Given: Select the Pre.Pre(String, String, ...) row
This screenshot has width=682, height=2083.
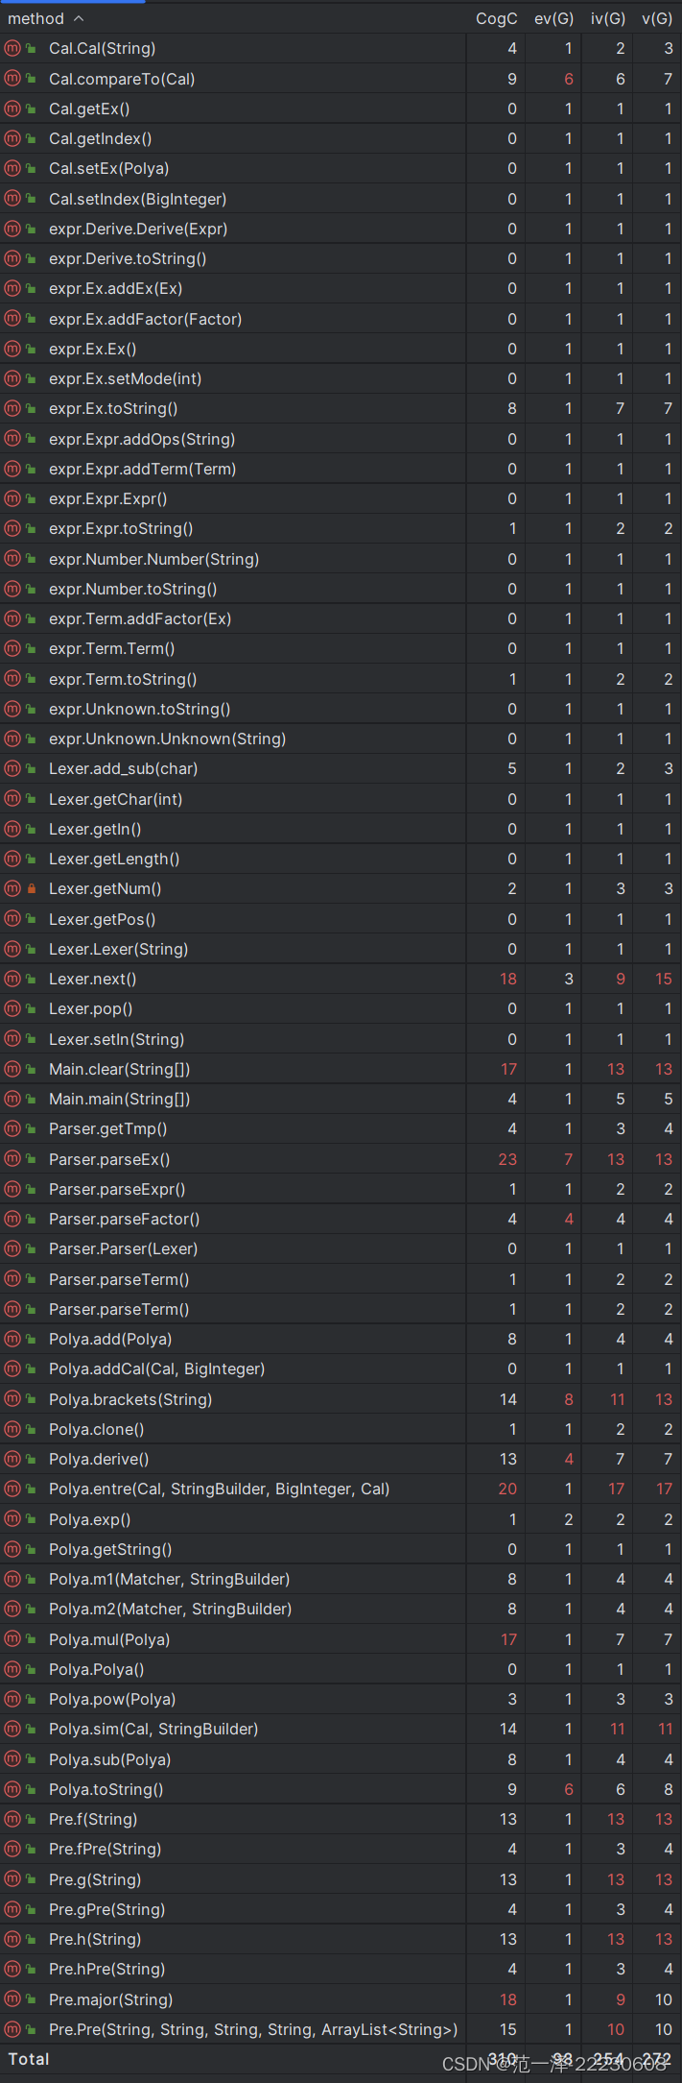Looking at the screenshot, I should [341, 2029].
